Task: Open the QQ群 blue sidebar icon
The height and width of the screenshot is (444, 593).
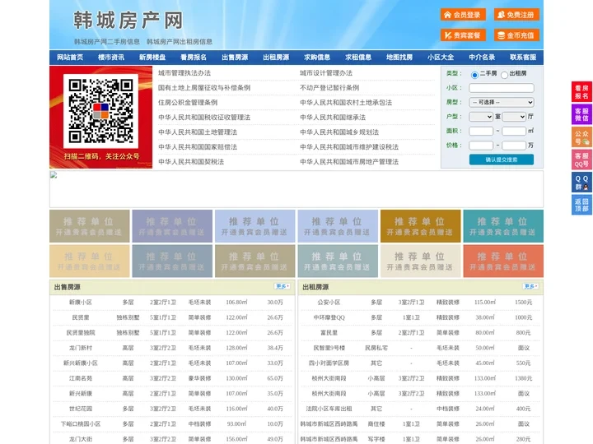Action: 581,183
